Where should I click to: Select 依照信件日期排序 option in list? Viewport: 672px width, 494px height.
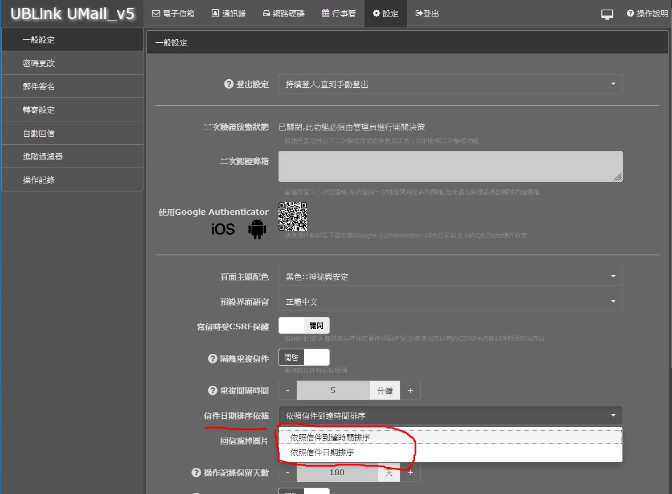(322, 452)
